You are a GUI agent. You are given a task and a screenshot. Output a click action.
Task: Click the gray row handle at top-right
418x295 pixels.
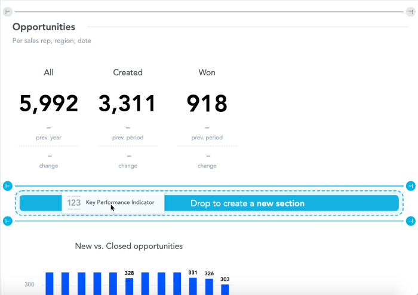pyautogui.click(x=411, y=12)
